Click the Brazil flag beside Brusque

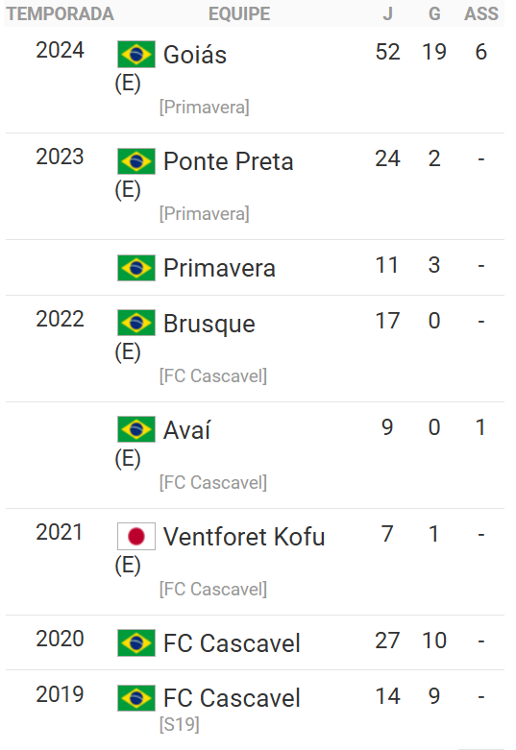[136, 323]
